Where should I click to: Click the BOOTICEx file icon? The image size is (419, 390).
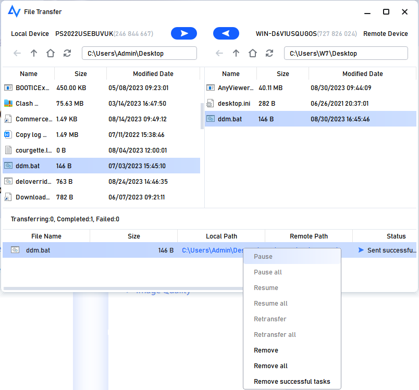[x=8, y=87]
